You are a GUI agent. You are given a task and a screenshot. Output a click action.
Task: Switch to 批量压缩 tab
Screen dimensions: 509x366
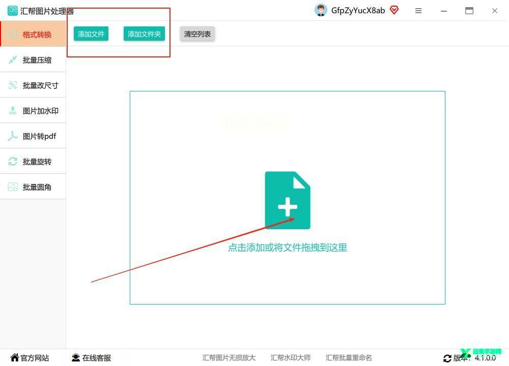[33, 59]
